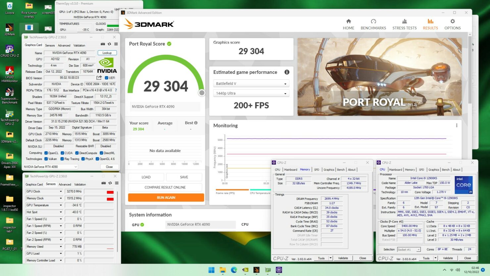Image resolution: width=490 pixels, height=276 pixels.
Task: Show info about estimated game performance
Action: coord(287,72)
